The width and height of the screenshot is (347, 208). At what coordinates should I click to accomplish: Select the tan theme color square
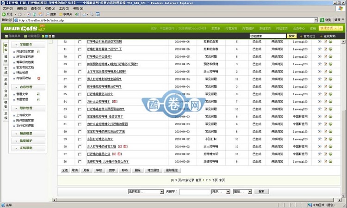(x=50, y=36)
